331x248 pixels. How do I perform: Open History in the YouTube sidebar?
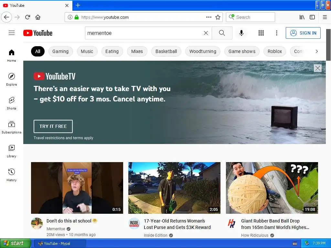(12, 175)
